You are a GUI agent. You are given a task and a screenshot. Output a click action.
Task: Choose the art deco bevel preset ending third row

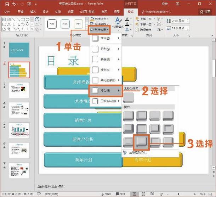[x=168, y=142]
